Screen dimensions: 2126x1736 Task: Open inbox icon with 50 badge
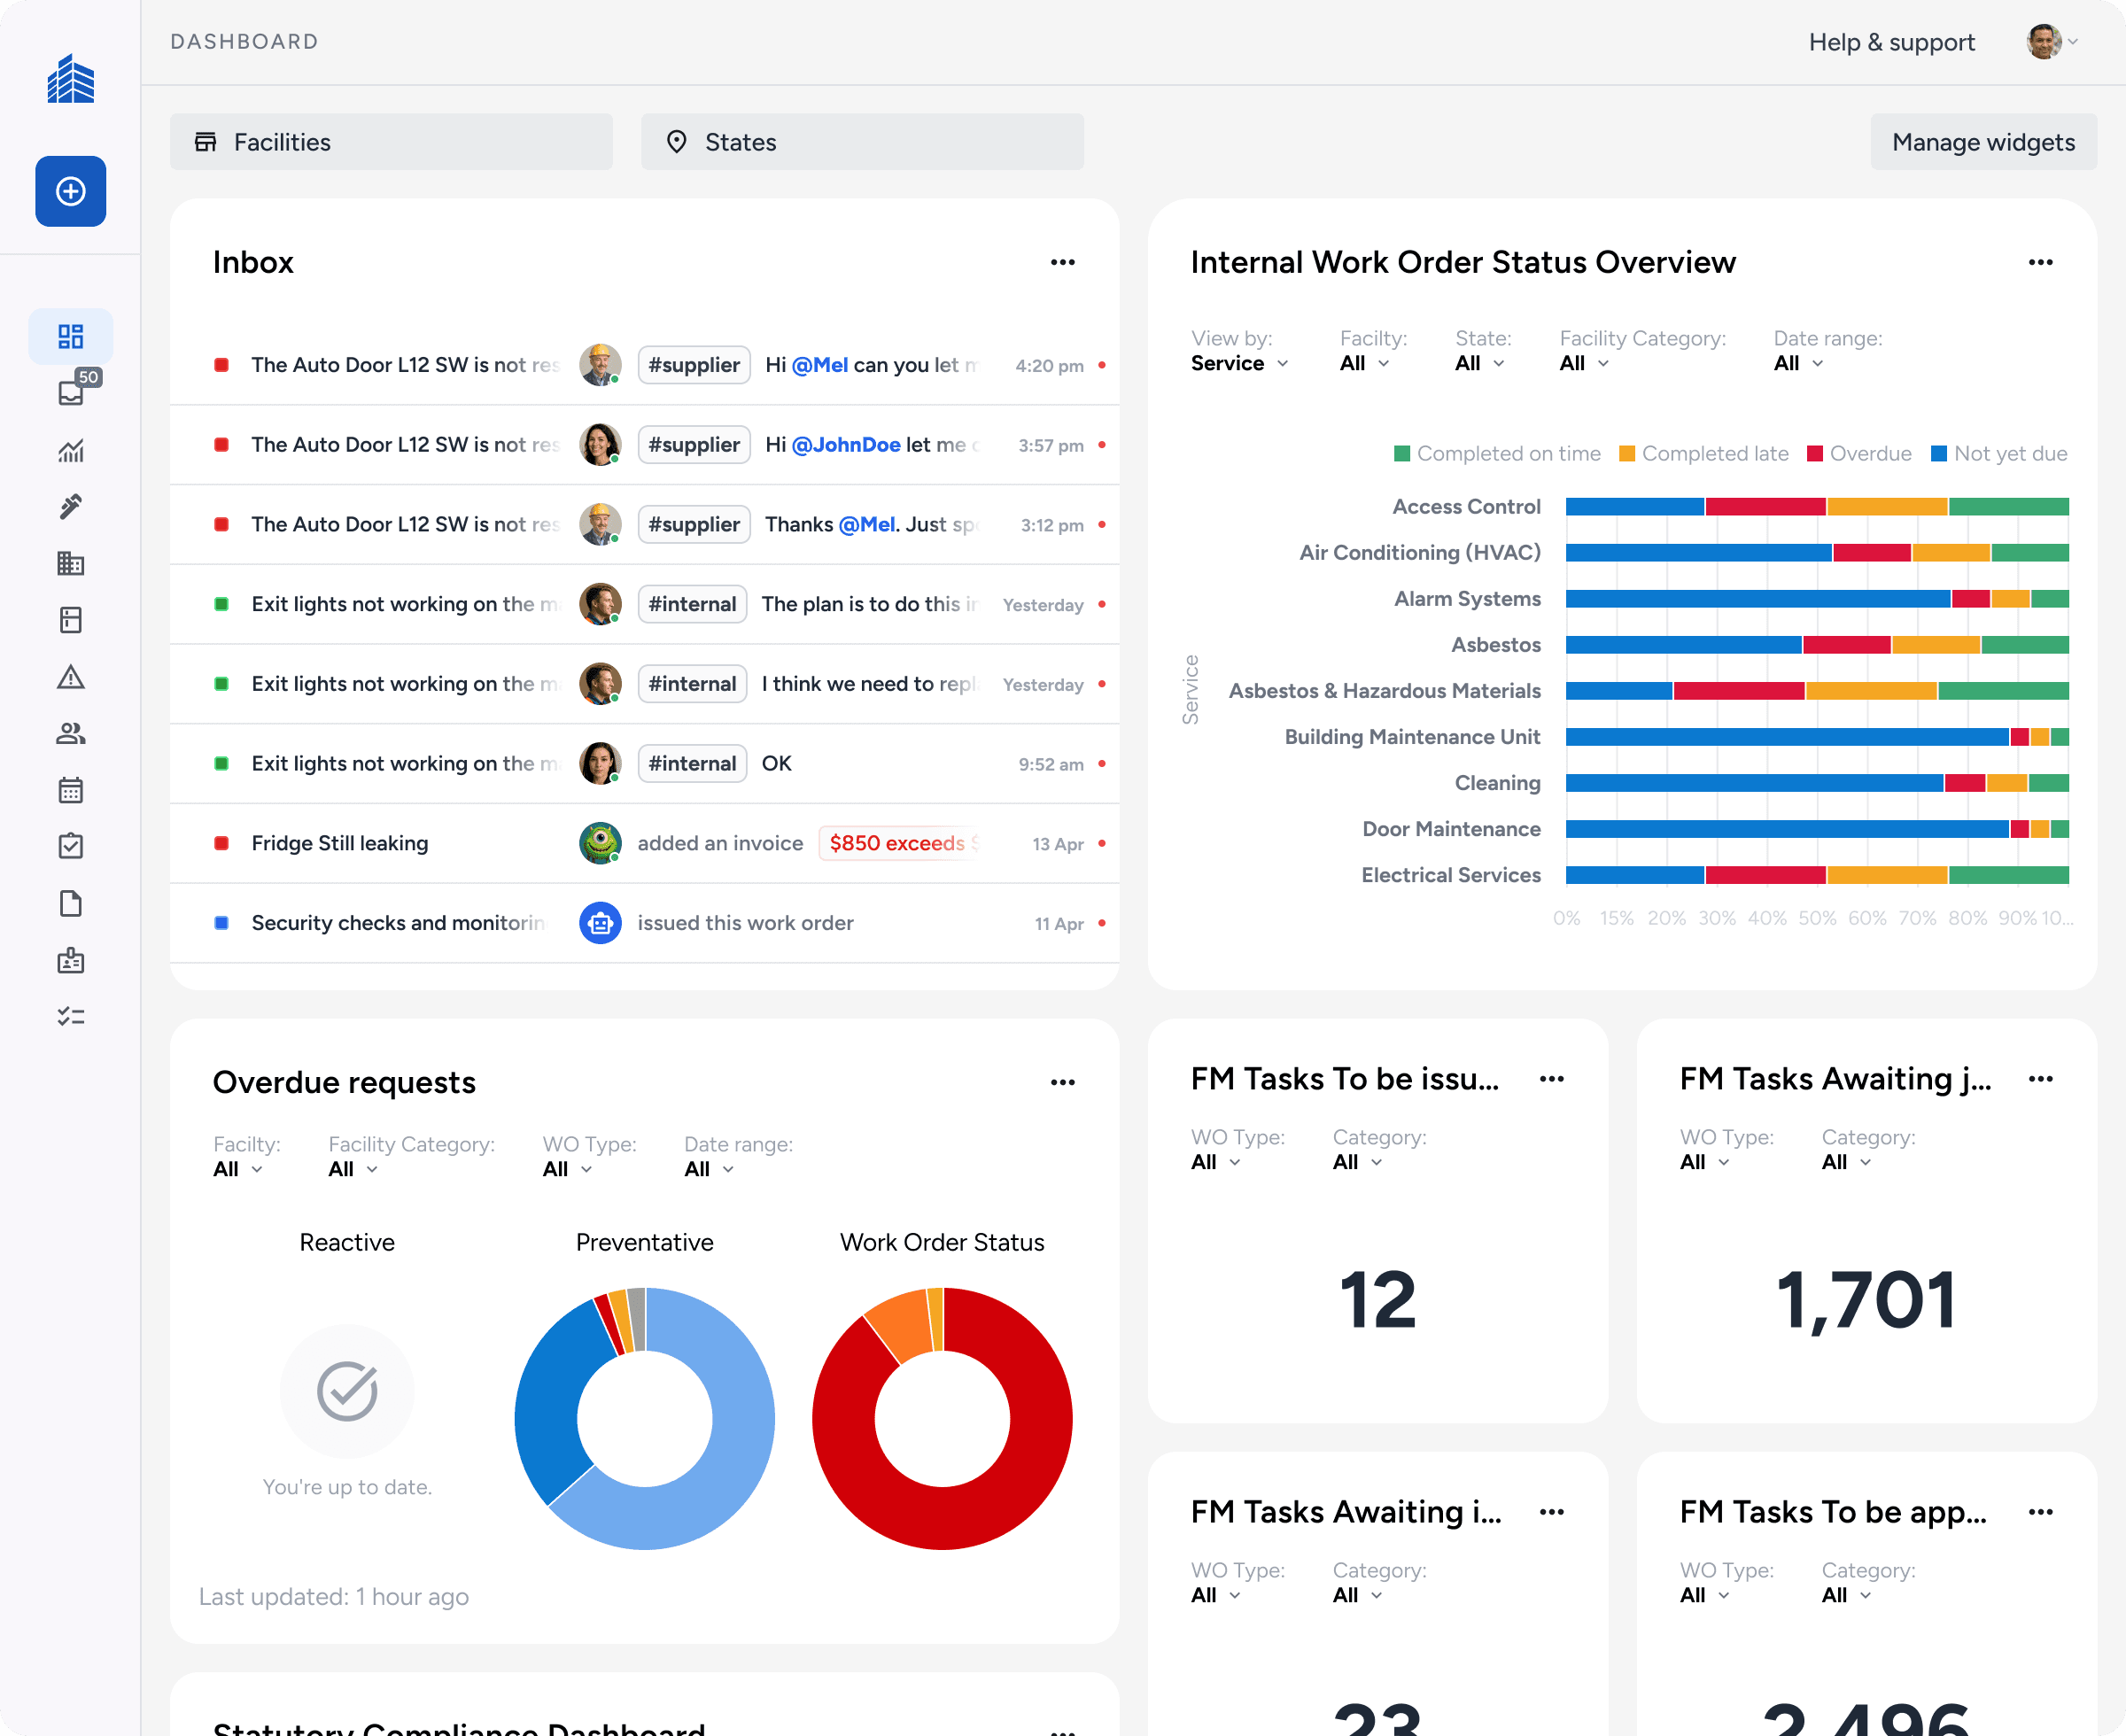70,392
